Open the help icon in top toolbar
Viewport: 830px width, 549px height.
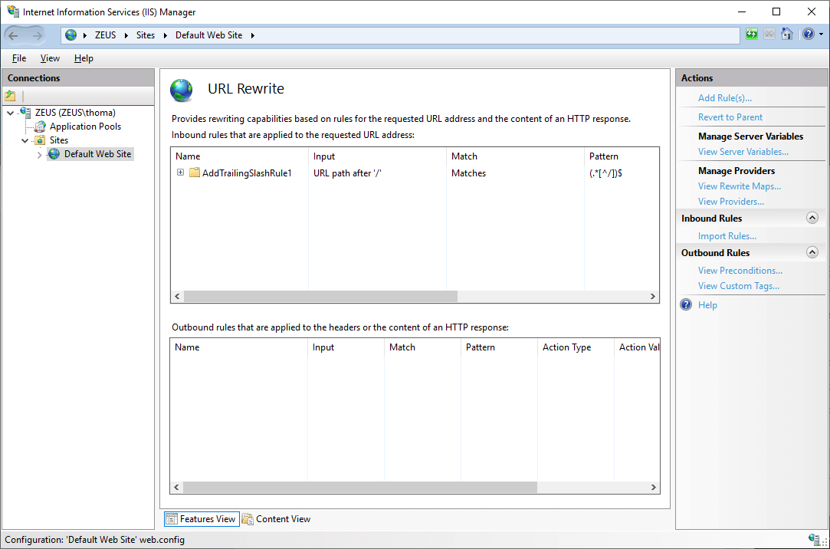click(809, 35)
